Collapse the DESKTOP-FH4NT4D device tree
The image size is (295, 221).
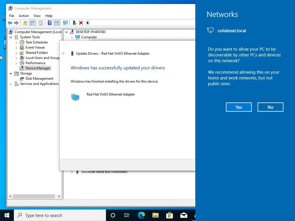[x=67, y=32]
